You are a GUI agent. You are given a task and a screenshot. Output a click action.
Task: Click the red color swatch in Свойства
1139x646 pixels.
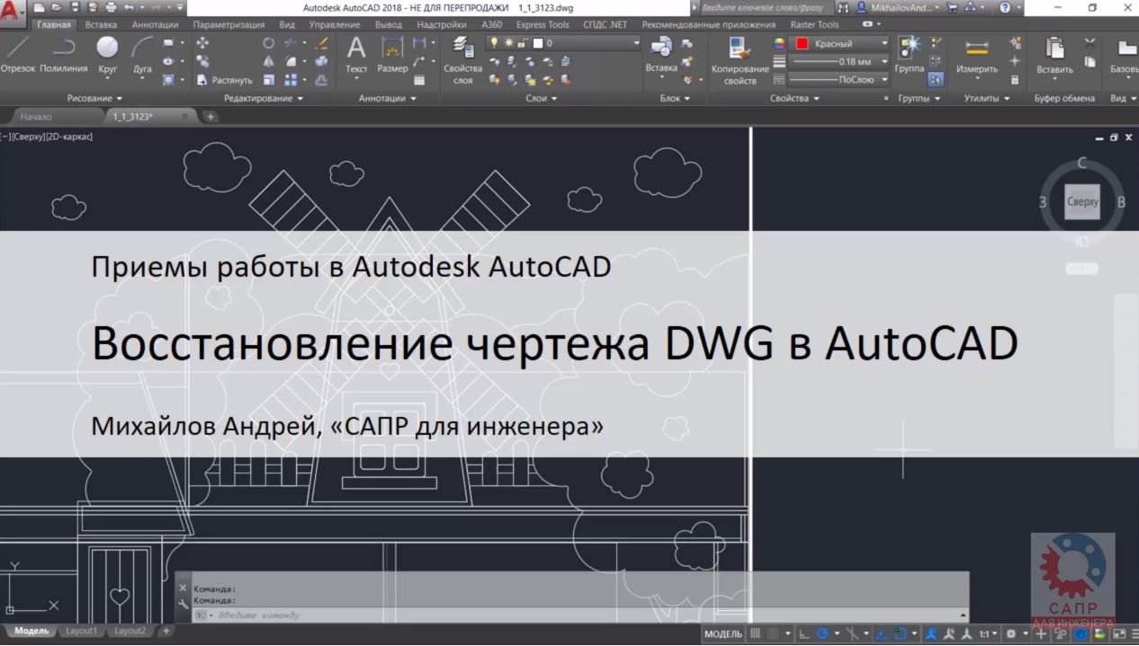[x=802, y=43]
